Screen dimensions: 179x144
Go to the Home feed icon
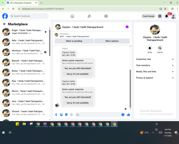tap(72, 16)
